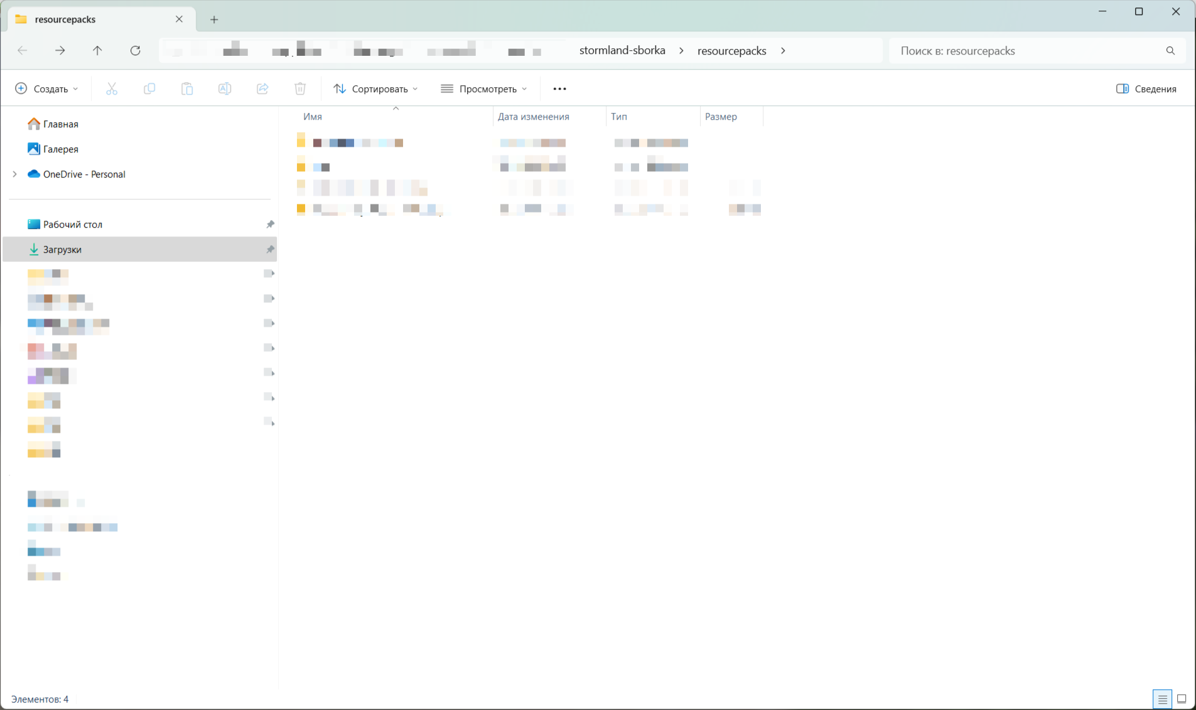Click the search box for resourcepacks
The image size is (1196, 710).
1030,51
